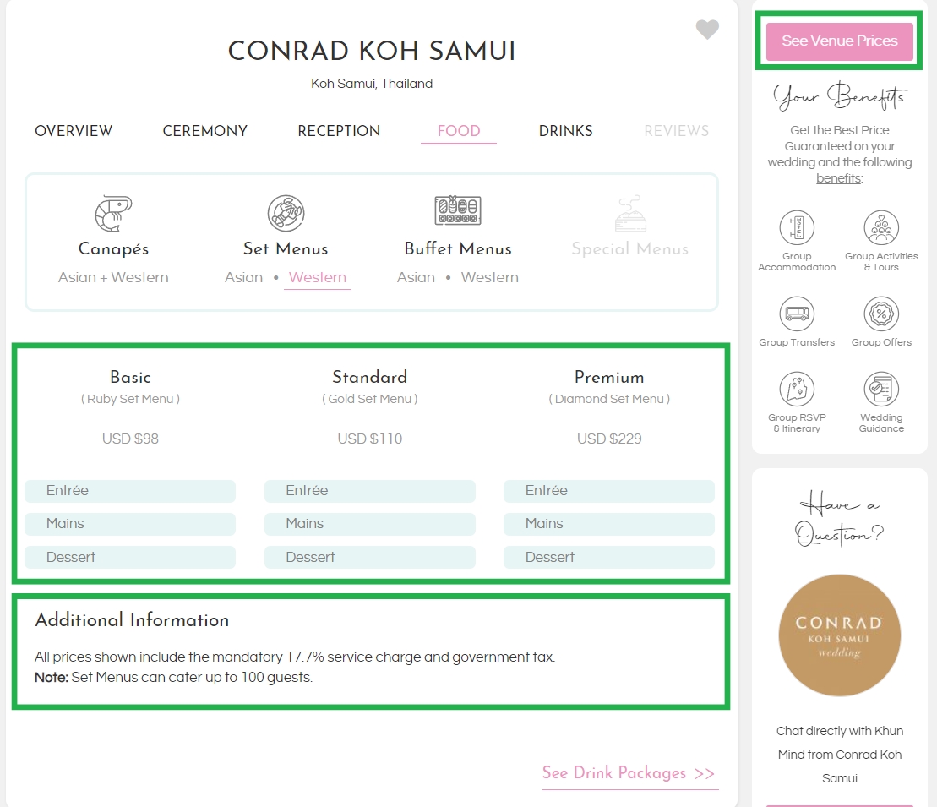Select Asian + Western under Canapés
The height and width of the screenshot is (807, 937).
pyautogui.click(x=113, y=277)
